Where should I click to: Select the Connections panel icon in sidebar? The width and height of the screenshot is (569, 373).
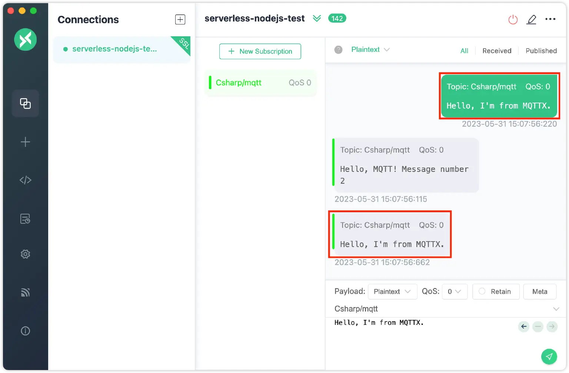(25, 103)
